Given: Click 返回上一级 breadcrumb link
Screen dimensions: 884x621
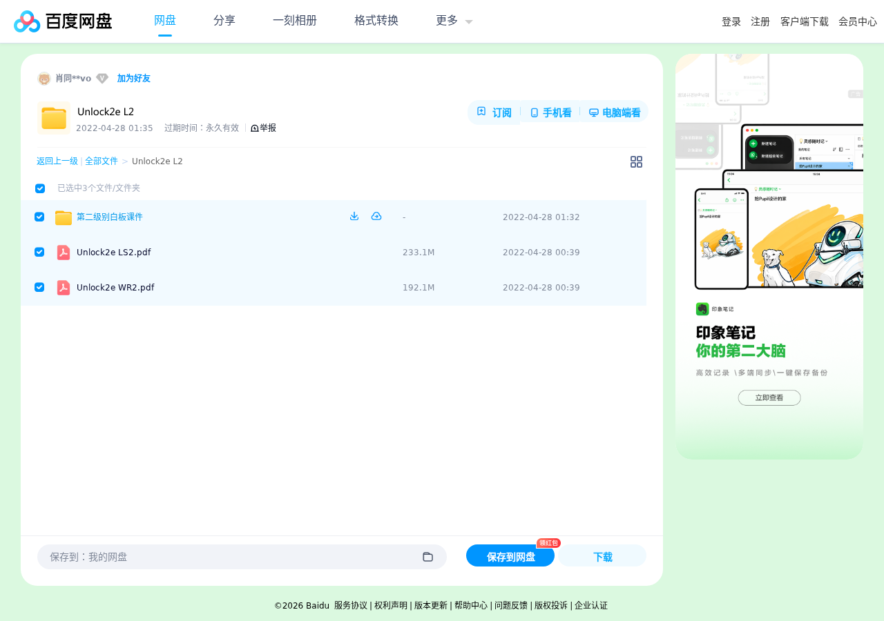Looking at the screenshot, I should point(57,161).
